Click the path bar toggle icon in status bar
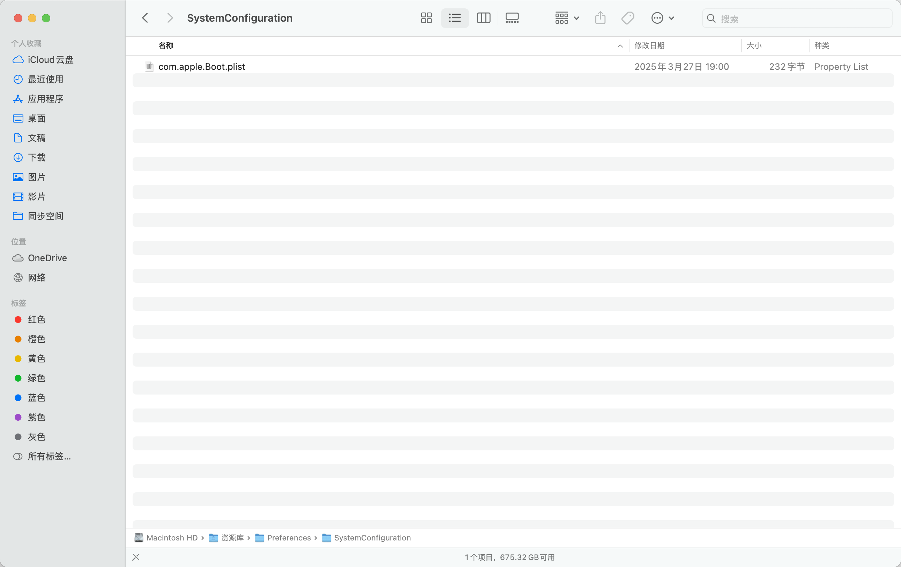Screen dimensions: 901x567 pyautogui.click(x=136, y=557)
